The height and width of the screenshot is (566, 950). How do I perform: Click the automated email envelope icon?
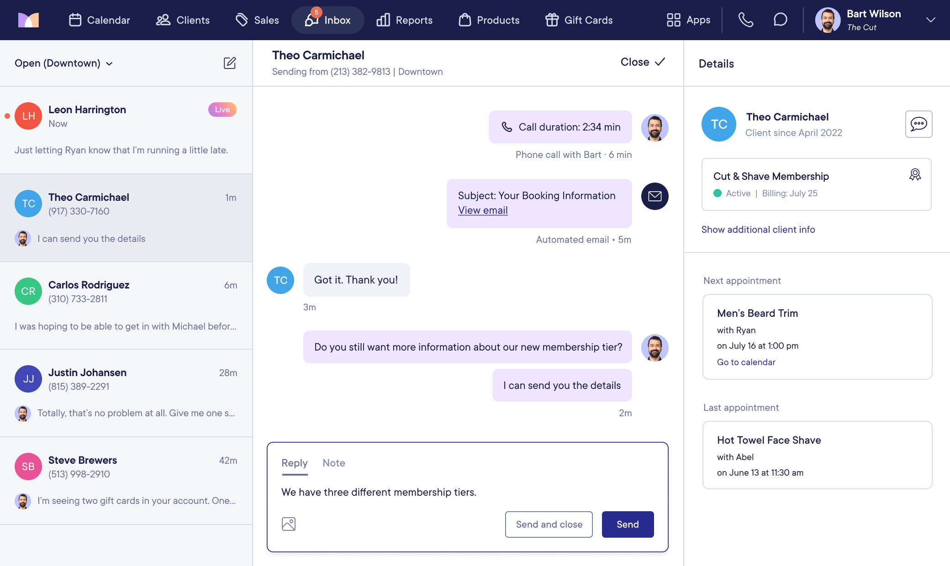tap(654, 196)
